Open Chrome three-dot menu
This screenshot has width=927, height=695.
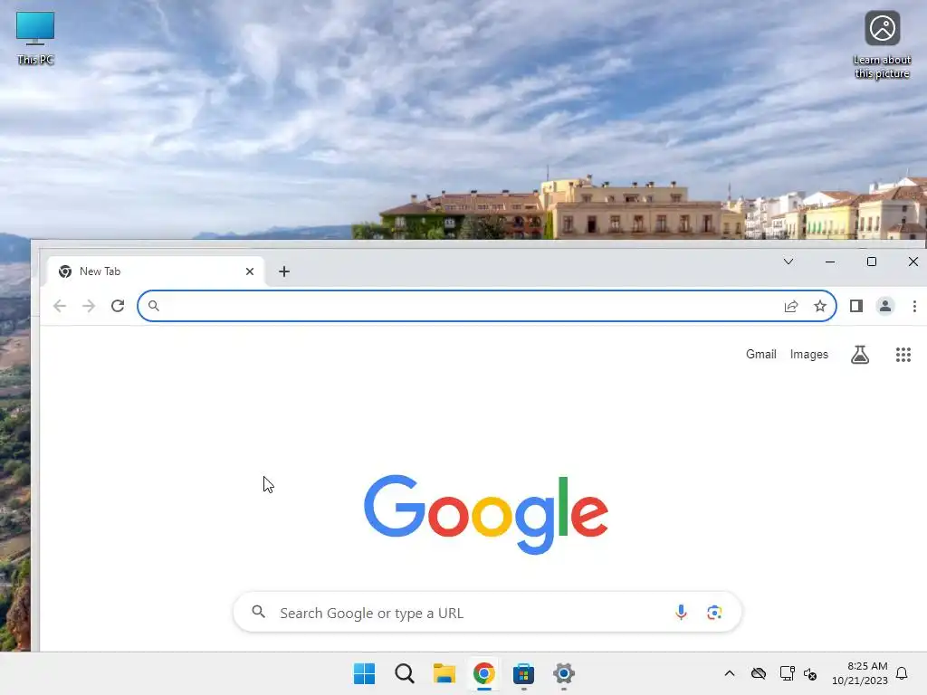[914, 306]
